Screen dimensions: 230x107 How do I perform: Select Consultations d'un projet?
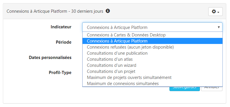152,71
